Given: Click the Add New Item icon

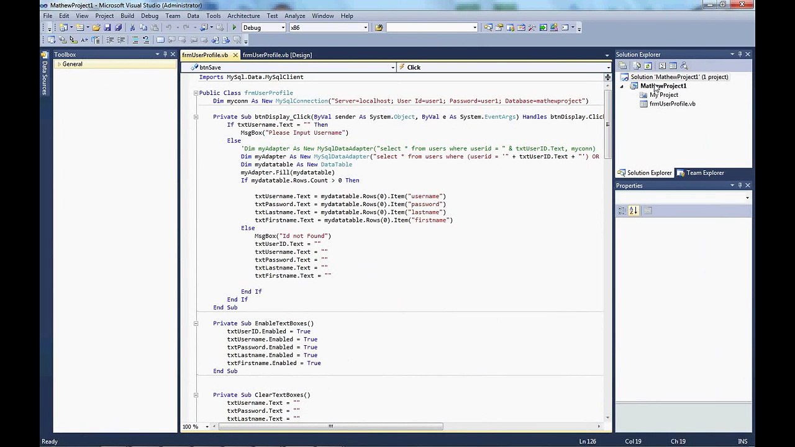Looking at the screenshot, I should tap(80, 27).
